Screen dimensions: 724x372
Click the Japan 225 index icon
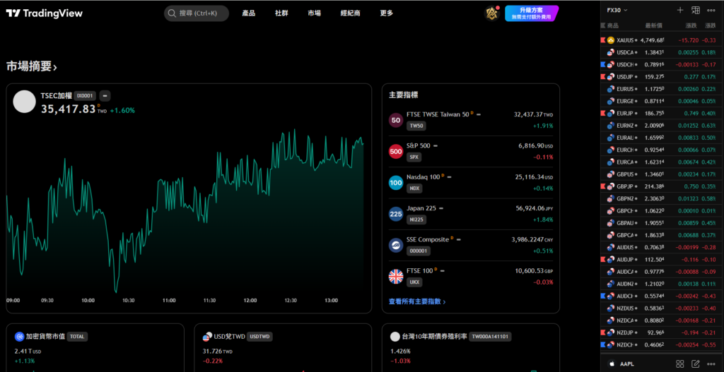(396, 214)
